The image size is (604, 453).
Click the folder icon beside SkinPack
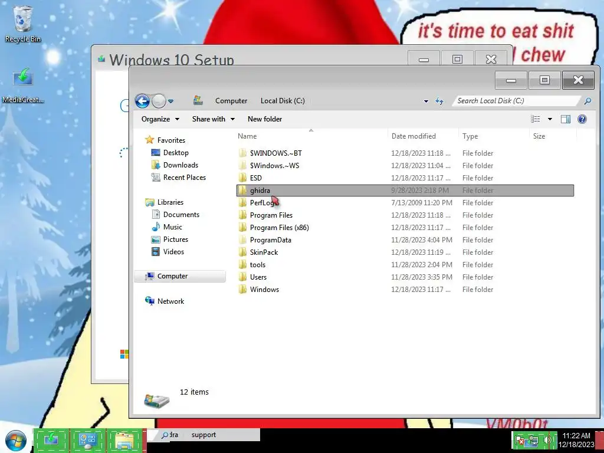(x=242, y=252)
